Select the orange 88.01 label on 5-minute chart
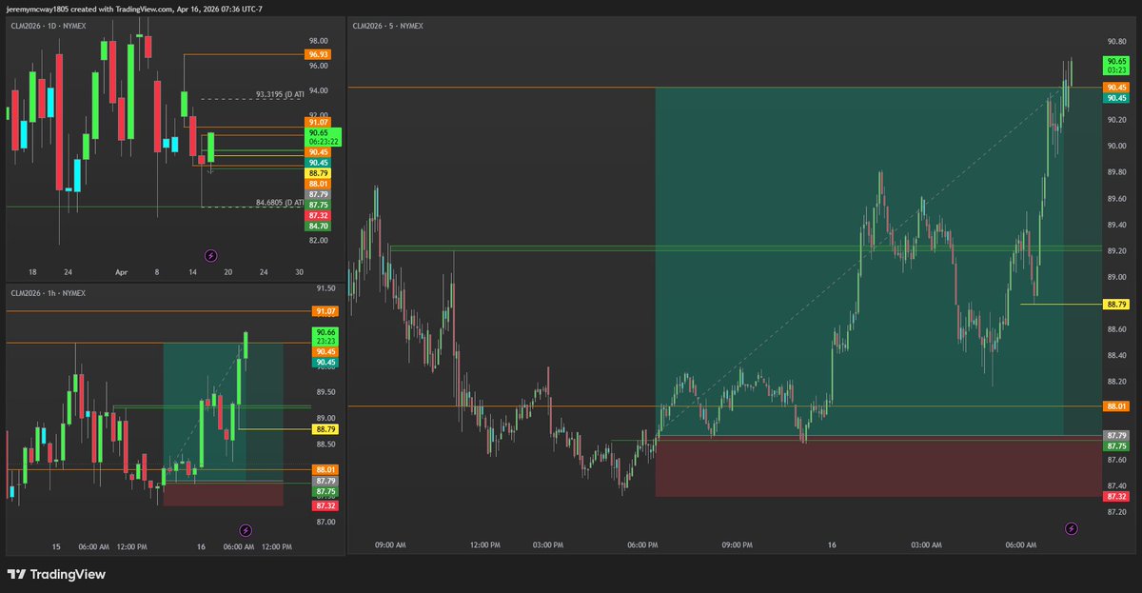Screen dimensions: 1142x593 1116,406
